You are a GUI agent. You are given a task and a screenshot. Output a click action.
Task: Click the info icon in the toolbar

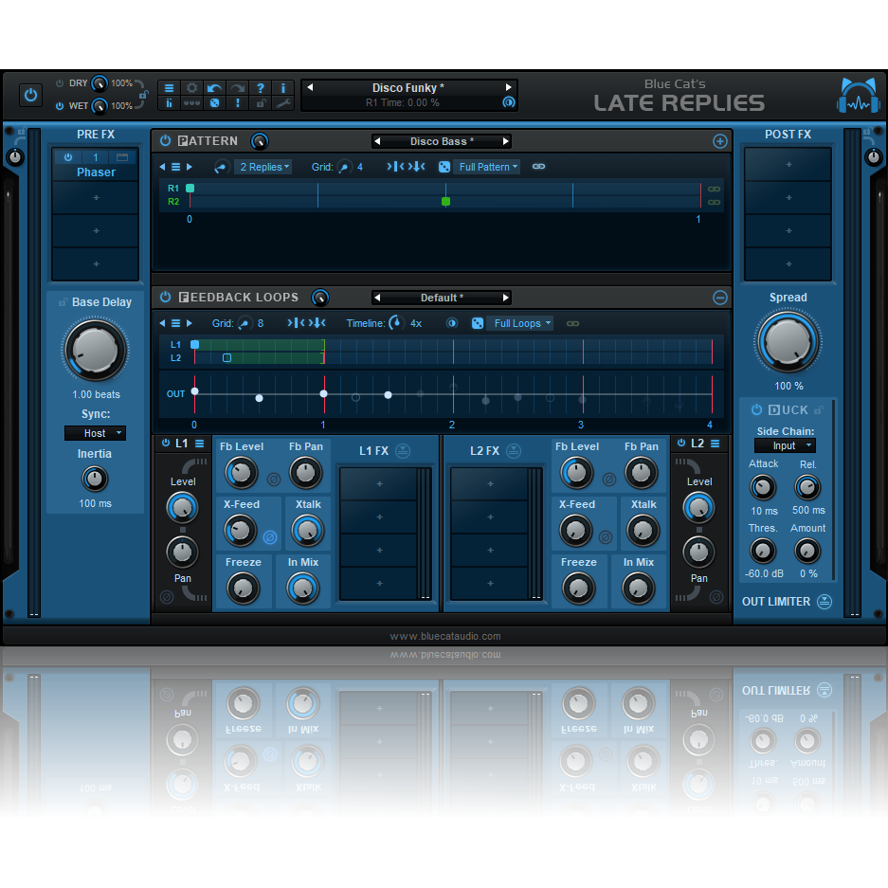(x=282, y=88)
